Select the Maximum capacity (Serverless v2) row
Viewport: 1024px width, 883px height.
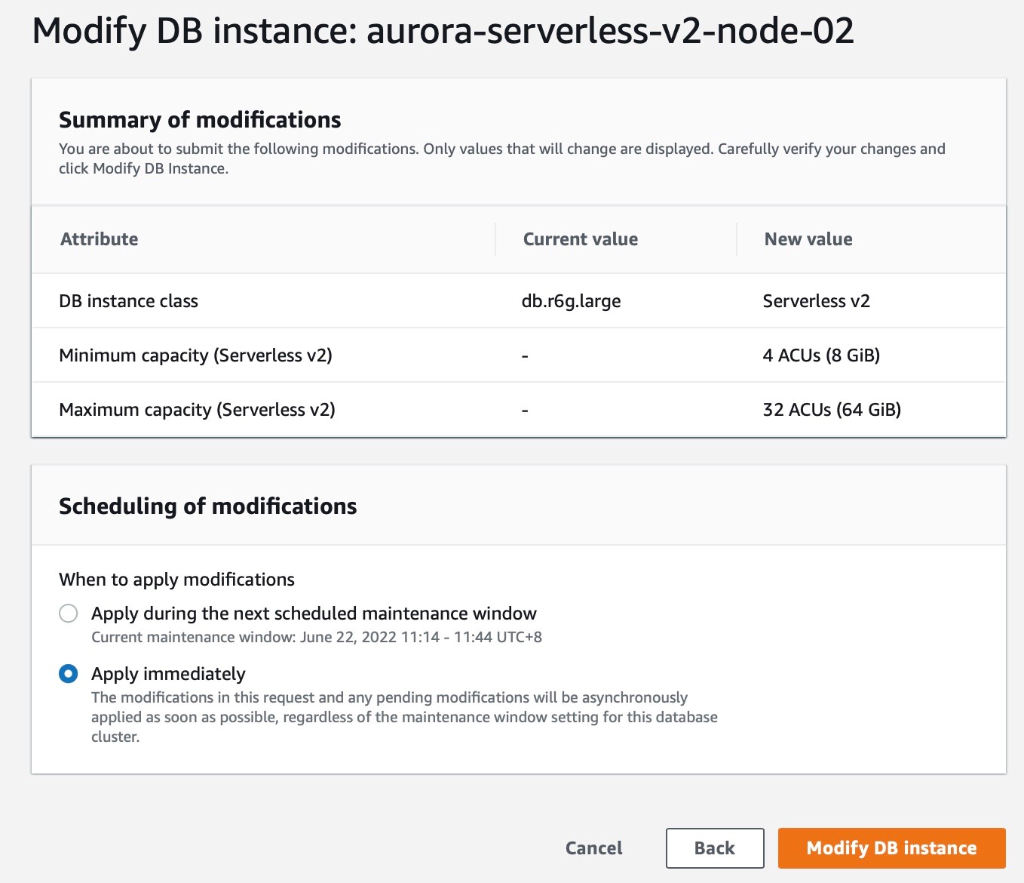198,409
